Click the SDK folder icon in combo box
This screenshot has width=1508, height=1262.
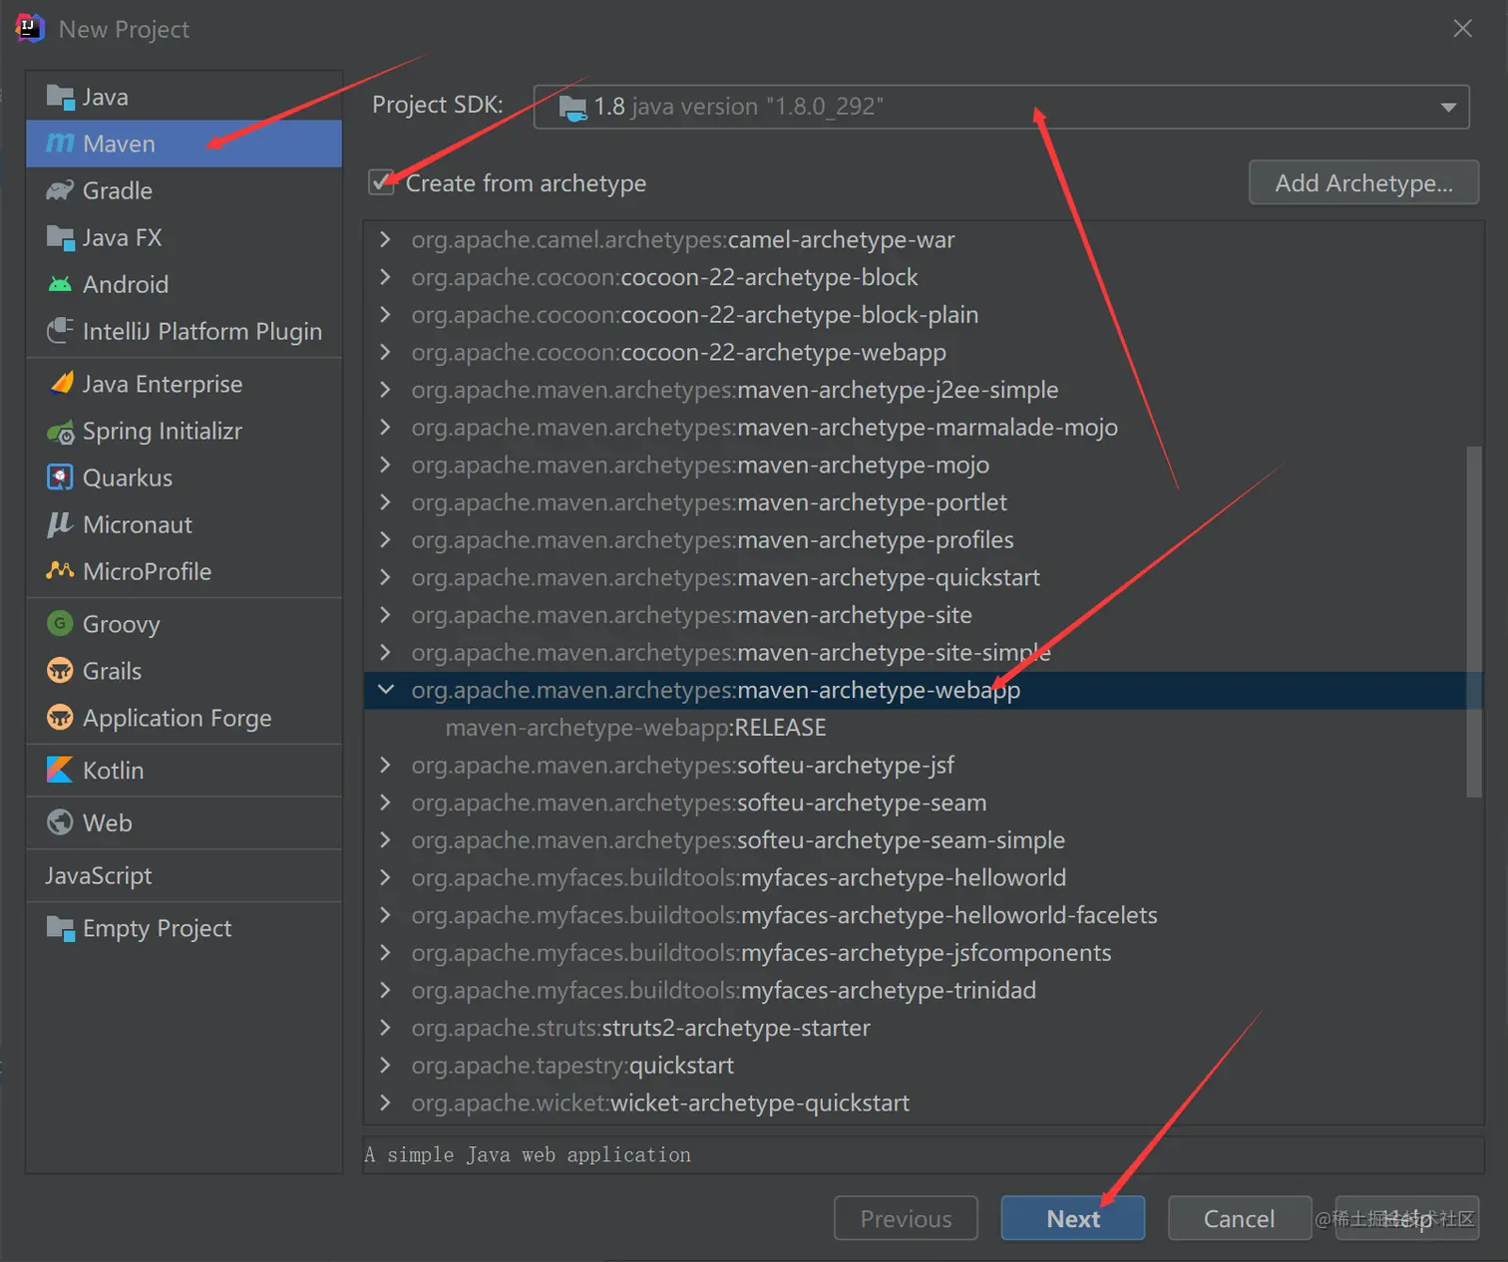pyautogui.click(x=572, y=108)
